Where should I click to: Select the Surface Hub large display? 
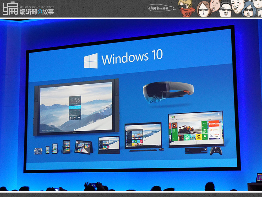point(76,107)
